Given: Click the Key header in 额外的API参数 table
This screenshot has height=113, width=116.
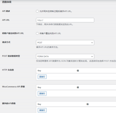Looking at the screenshot, I should click(39, 104).
